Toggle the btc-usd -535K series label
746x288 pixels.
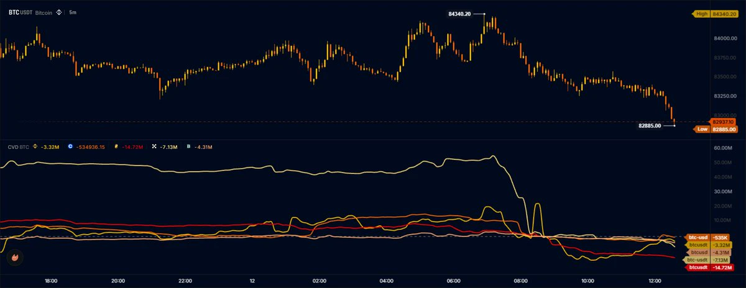click(712, 237)
